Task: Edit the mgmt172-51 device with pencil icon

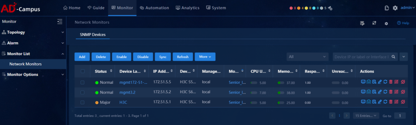Action: point(380,82)
